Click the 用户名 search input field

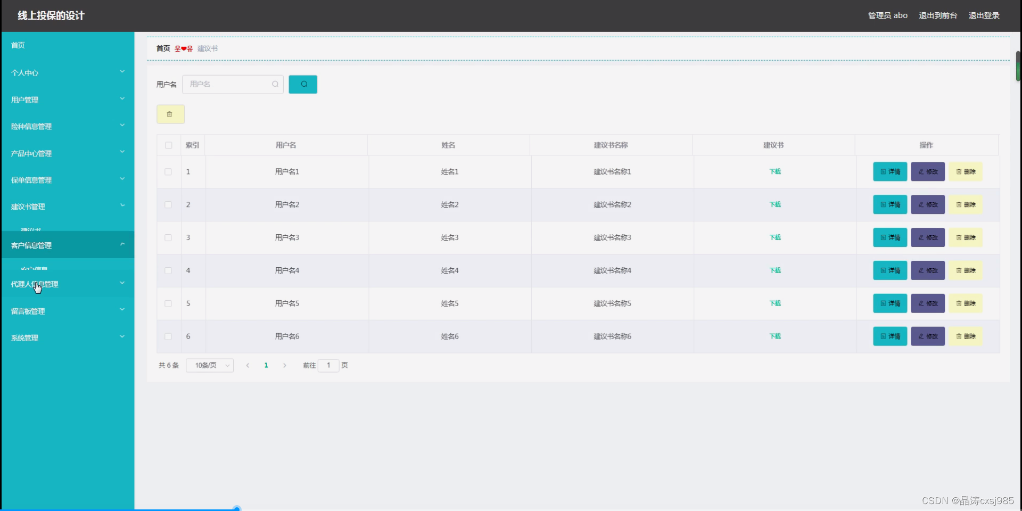pyautogui.click(x=233, y=84)
